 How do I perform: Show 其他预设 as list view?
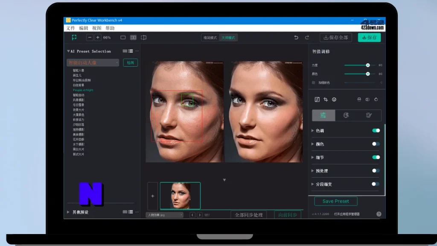pyautogui.click(x=131, y=212)
